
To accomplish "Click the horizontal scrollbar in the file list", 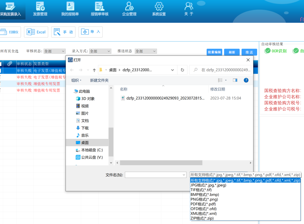I will pos(161,163).
